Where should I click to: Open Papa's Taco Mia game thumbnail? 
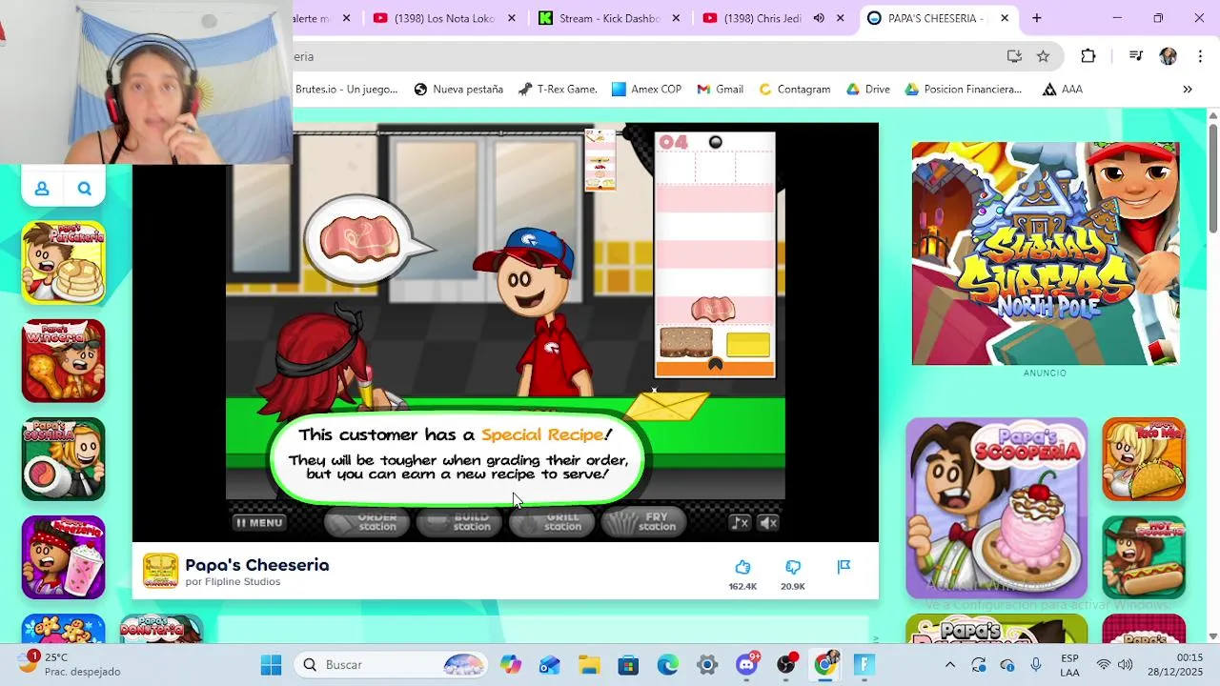[1144, 459]
